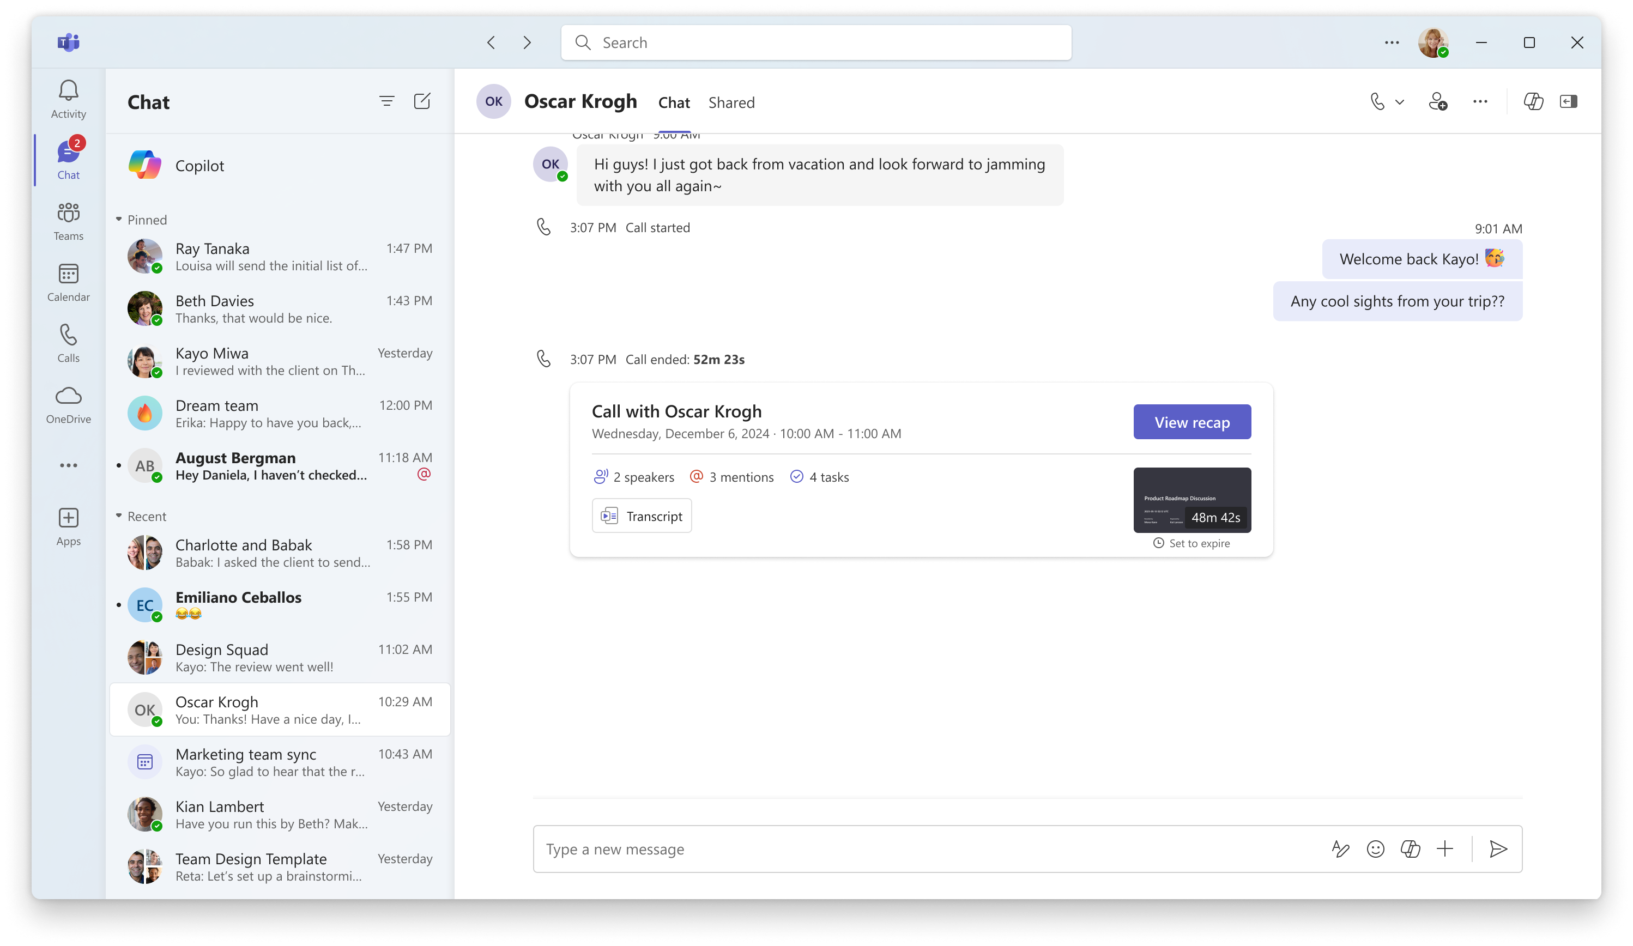Viewport: 1633px width, 946px height.
Task: Switch to the Shared tab
Action: pyautogui.click(x=731, y=102)
